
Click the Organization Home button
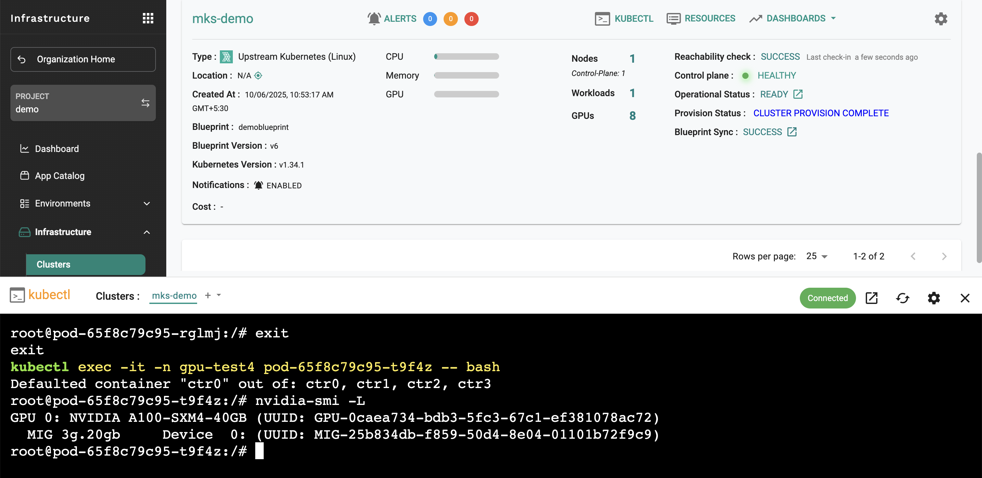point(83,59)
